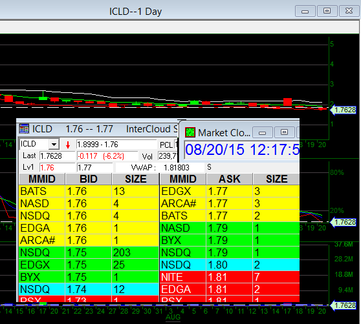
Task: Select the NASD ask row at 1.79
Action: coord(230,228)
